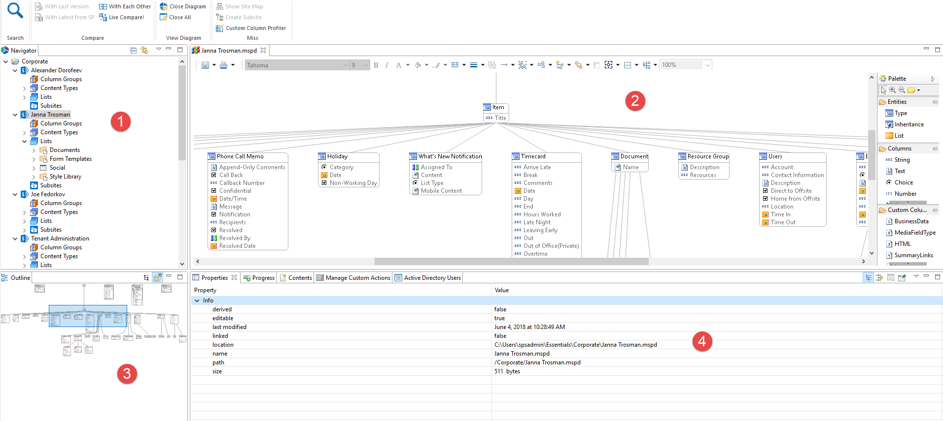
Task: Click the Search magnifier icon
Action: click(15, 11)
